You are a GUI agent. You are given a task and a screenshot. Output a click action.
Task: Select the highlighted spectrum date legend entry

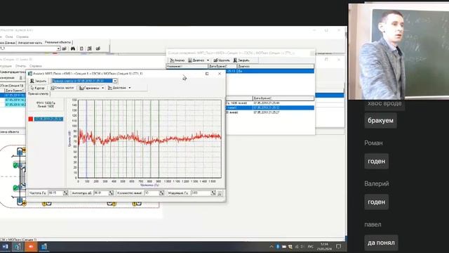(x=48, y=119)
